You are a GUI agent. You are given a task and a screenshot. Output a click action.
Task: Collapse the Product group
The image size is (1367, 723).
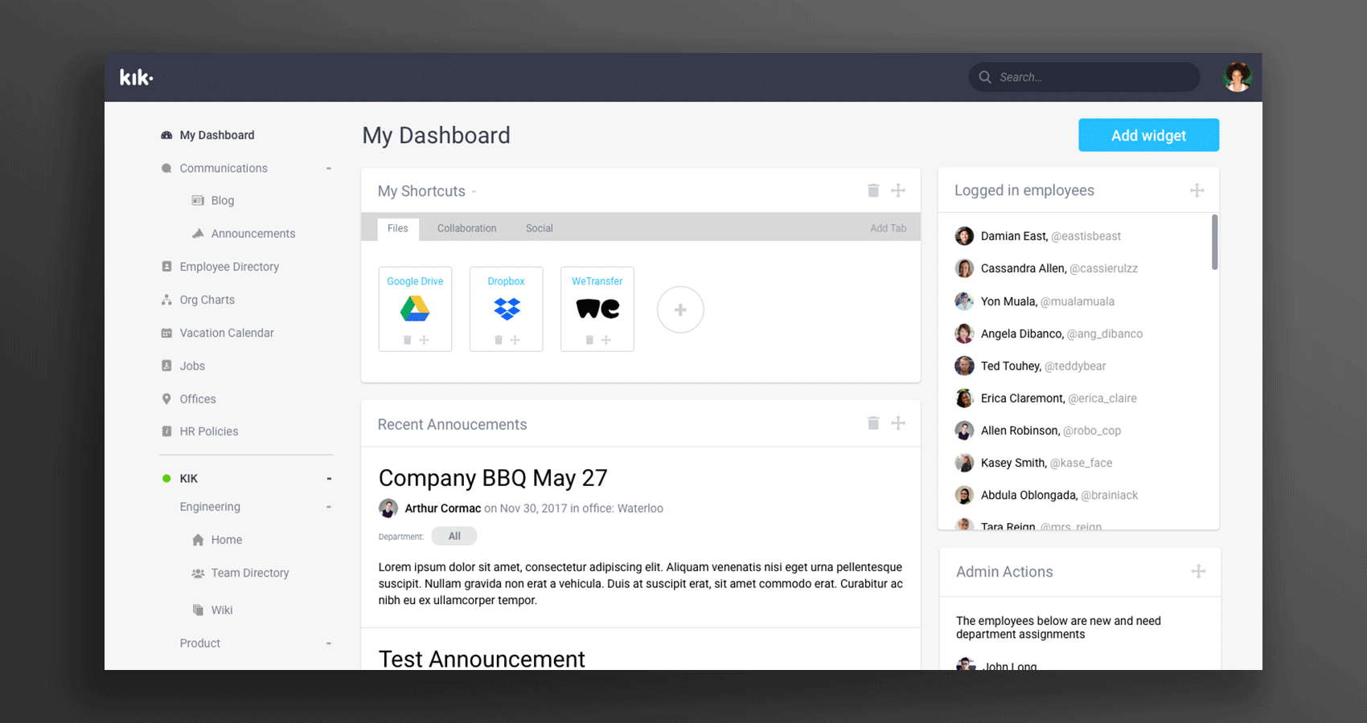click(x=329, y=643)
